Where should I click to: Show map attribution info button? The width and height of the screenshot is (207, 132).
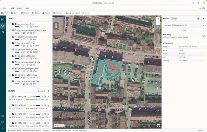click(159, 126)
